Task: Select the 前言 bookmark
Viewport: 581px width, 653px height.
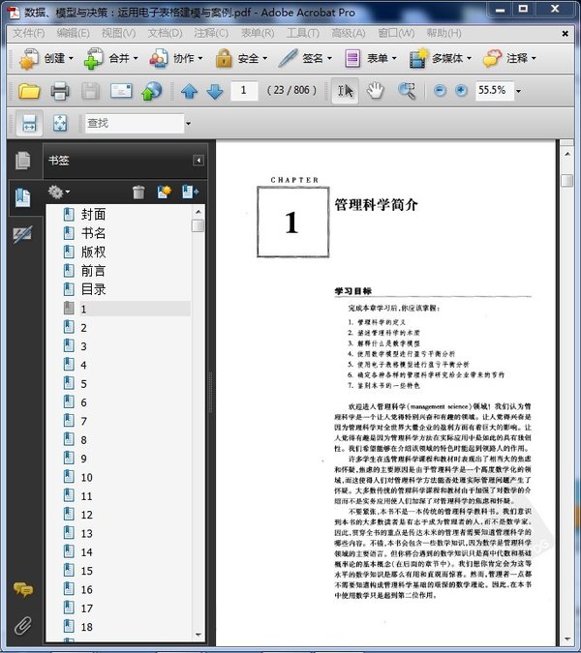Action: [x=93, y=271]
